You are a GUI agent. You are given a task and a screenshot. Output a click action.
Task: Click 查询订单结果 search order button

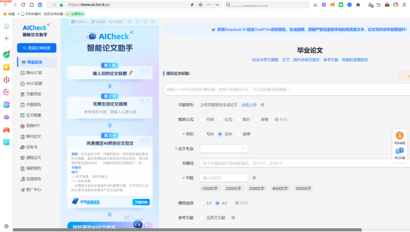37,48
